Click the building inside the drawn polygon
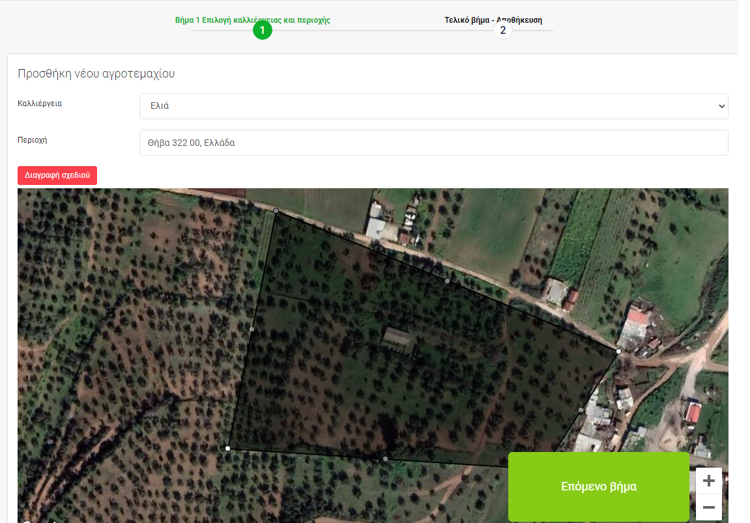Image resolution: width=750 pixels, height=523 pixels. (x=397, y=339)
